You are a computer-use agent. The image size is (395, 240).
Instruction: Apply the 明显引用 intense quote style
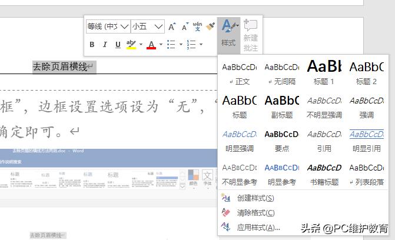coord(367,141)
